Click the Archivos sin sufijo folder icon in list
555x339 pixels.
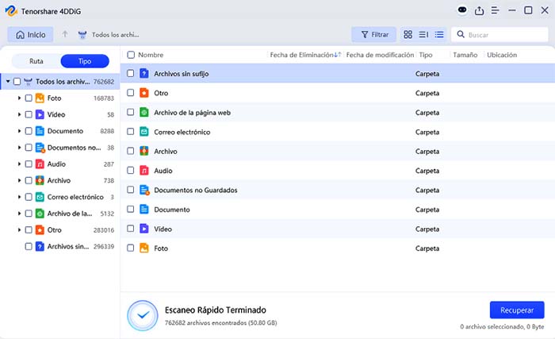click(144, 73)
